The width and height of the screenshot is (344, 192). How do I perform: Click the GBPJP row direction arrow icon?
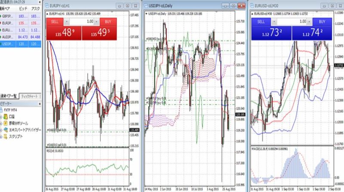point(1,16)
